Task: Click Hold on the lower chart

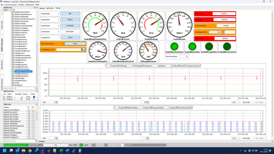Action: [44, 138]
